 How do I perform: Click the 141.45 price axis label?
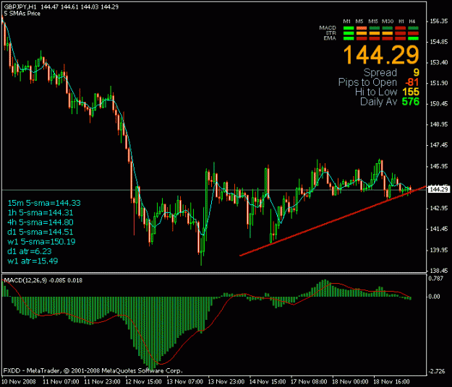pos(439,229)
